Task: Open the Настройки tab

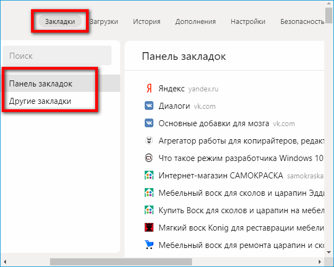Action: (x=248, y=22)
